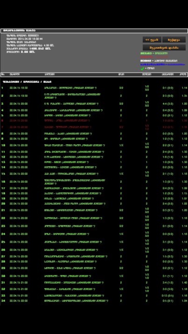Click odds 1.15 in row 18
This screenshot has width=188, height=334.
[184, 193]
